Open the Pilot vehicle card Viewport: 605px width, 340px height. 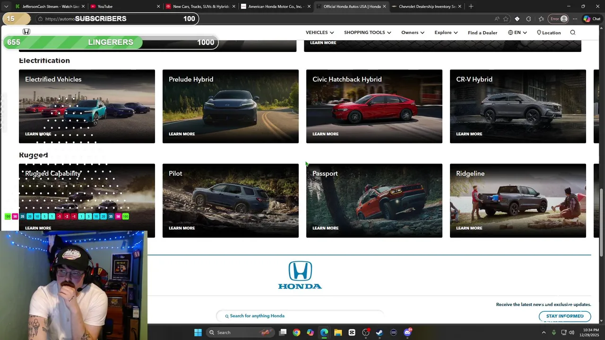[x=231, y=201]
